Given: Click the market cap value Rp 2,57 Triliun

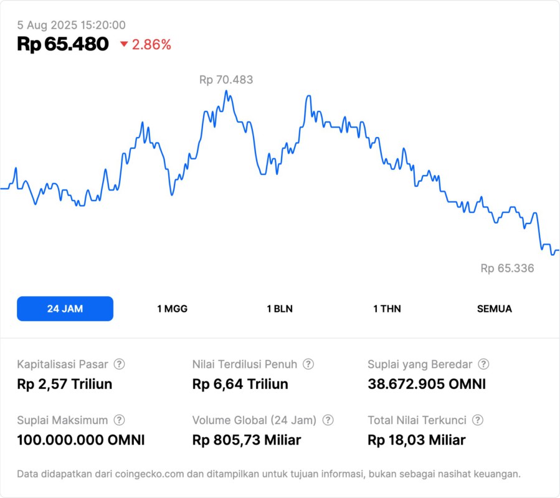Looking at the screenshot, I should (65, 384).
